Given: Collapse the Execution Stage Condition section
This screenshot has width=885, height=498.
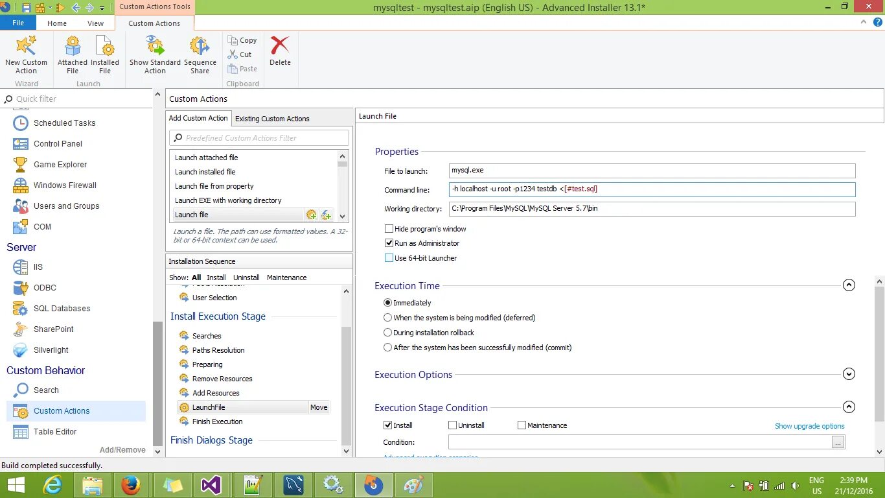Looking at the screenshot, I should click(849, 407).
